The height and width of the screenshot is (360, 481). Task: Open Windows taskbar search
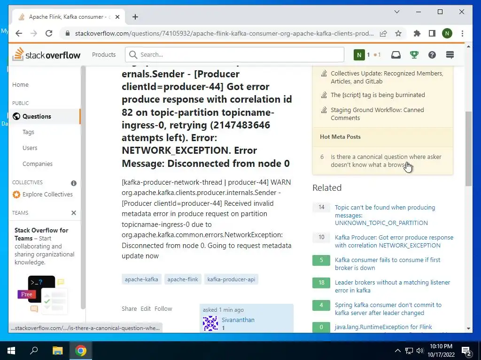pyautogui.click(x=34, y=351)
